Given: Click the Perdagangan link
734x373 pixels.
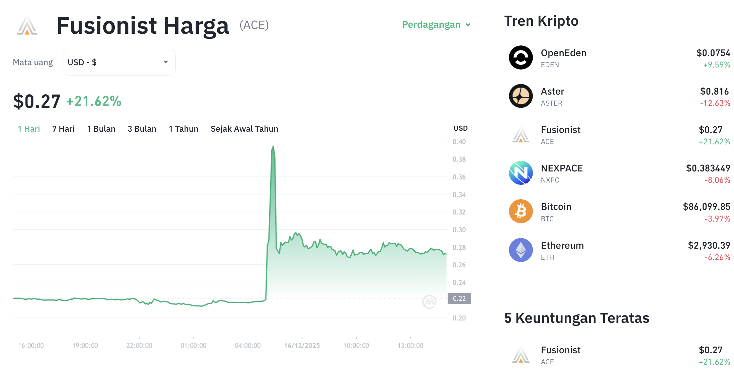Looking at the screenshot, I should (431, 24).
